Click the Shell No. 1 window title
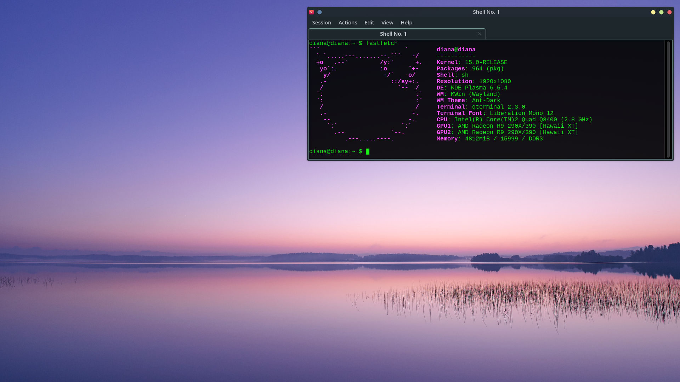This screenshot has width=680, height=382. tap(486, 12)
